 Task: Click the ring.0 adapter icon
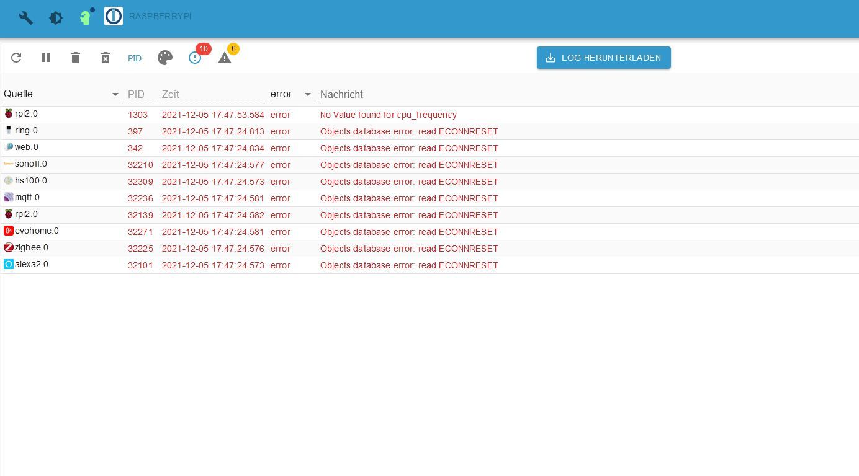[x=9, y=131]
